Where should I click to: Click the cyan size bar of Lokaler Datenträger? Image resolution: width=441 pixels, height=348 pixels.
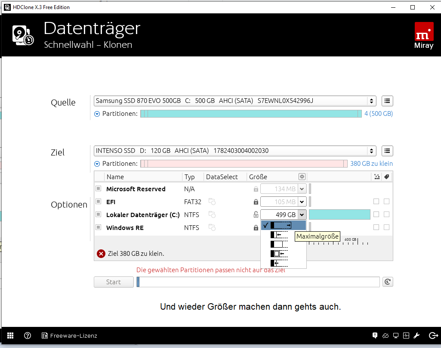click(x=339, y=214)
